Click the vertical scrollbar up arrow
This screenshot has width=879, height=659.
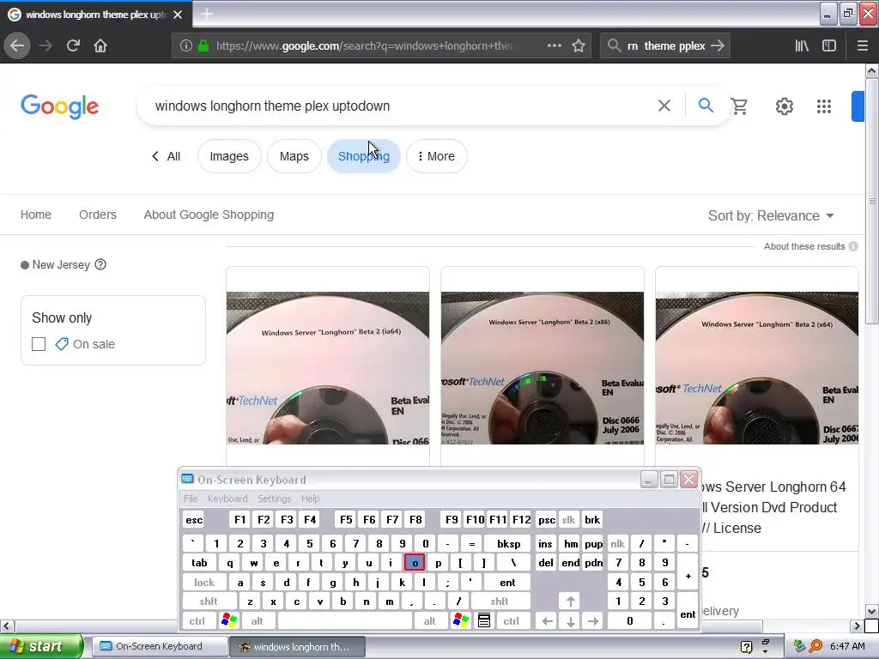[x=871, y=70]
